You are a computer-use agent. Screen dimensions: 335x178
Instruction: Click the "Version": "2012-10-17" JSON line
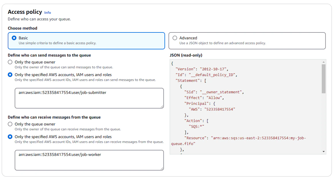tap(202, 69)
